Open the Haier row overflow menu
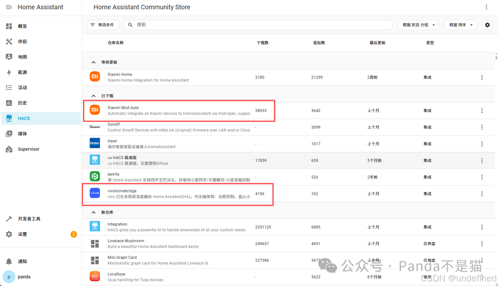The height and width of the screenshot is (286, 498). (x=482, y=144)
